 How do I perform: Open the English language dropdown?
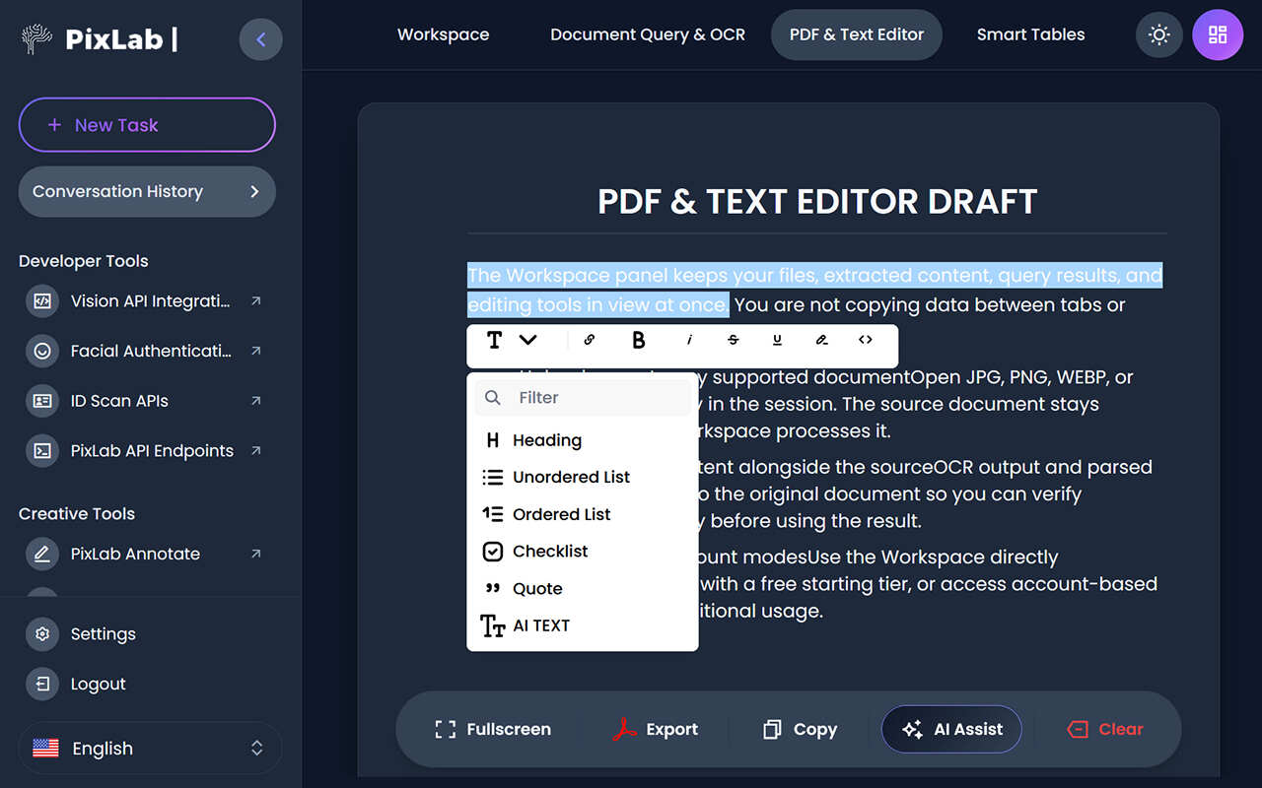click(x=150, y=749)
